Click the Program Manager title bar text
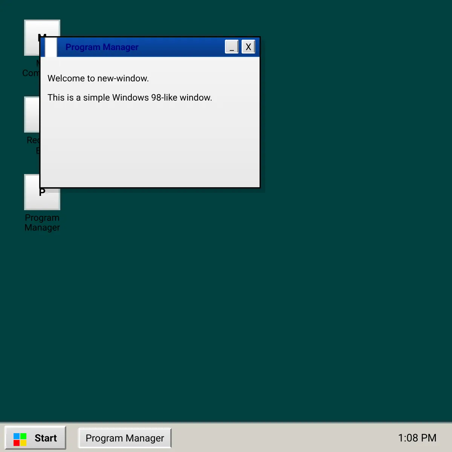Image resolution: width=452 pixels, height=452 pixels. (102, 47)
